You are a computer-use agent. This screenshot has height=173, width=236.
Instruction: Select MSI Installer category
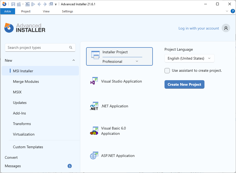40,71
